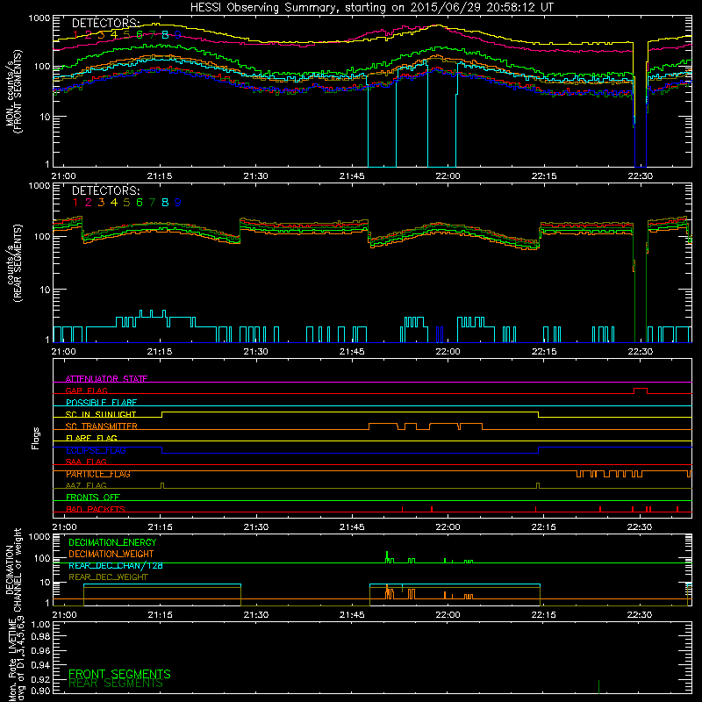
Task: Click the 0.98 y-axis label of the livetime plot
Action: (x=41, y=637)
